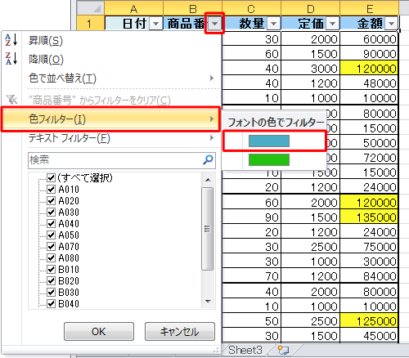Filter by green font color swatch
Viewport: 409px width, 358px height.
269,159
